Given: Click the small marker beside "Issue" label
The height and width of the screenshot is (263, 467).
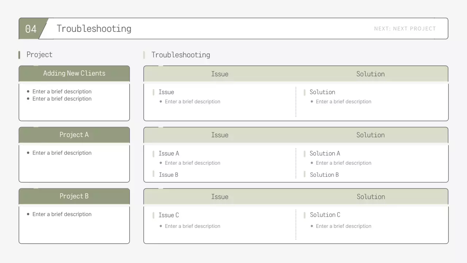Looking at the screenshot, I should [x=154, y=92].
